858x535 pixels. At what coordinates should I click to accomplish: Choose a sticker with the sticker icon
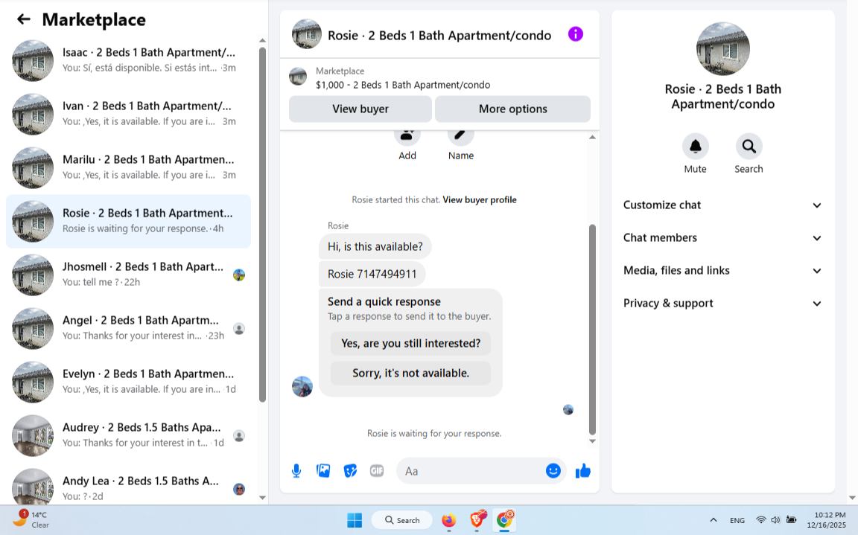(350, 470)
